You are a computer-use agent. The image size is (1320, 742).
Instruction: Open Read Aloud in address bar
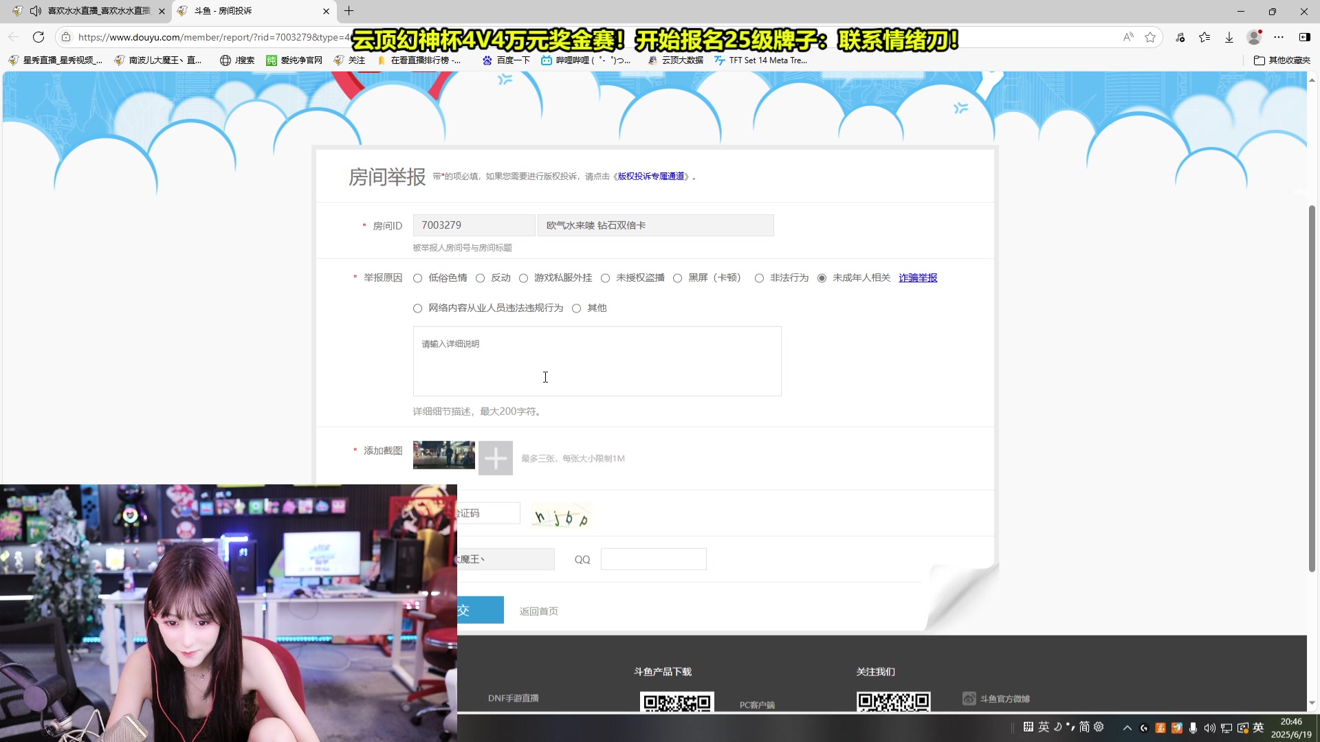click(x=1128, y=37)
